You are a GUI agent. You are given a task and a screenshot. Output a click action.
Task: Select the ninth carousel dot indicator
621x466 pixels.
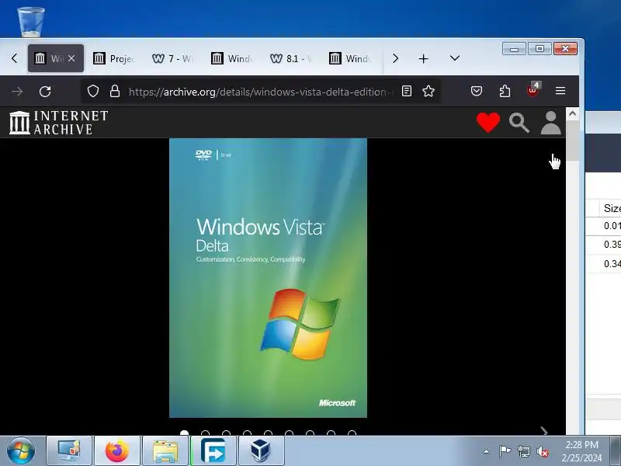[x=352, y=433]
